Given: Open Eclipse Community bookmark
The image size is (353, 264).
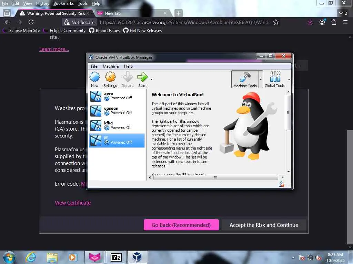Looking at the screenshot, I should point(64,31).
